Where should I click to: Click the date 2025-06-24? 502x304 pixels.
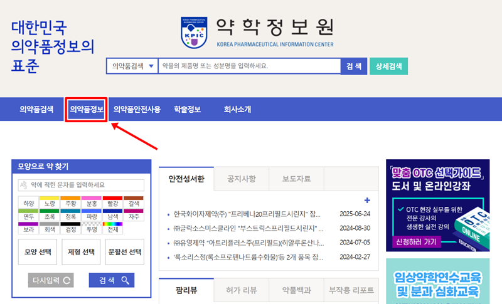pos(355,214)
